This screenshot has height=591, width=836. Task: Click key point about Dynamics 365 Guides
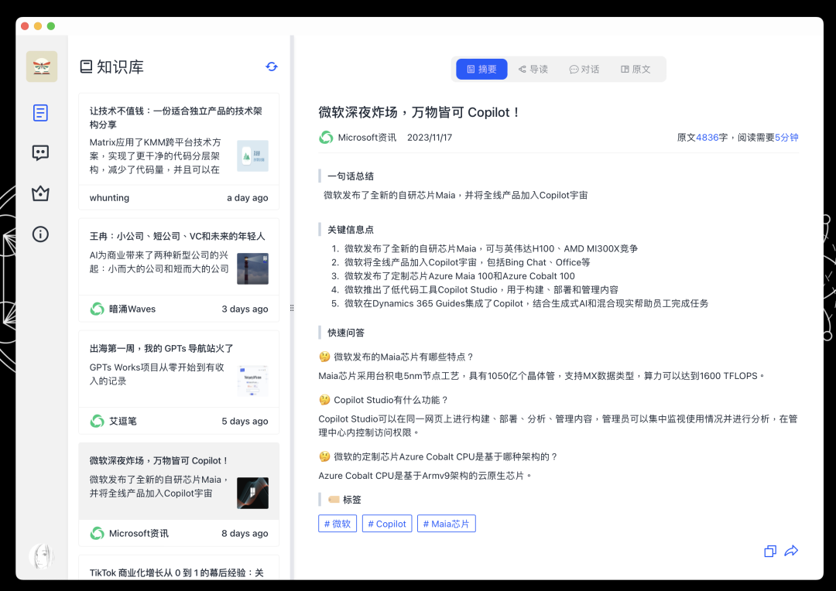526,304
